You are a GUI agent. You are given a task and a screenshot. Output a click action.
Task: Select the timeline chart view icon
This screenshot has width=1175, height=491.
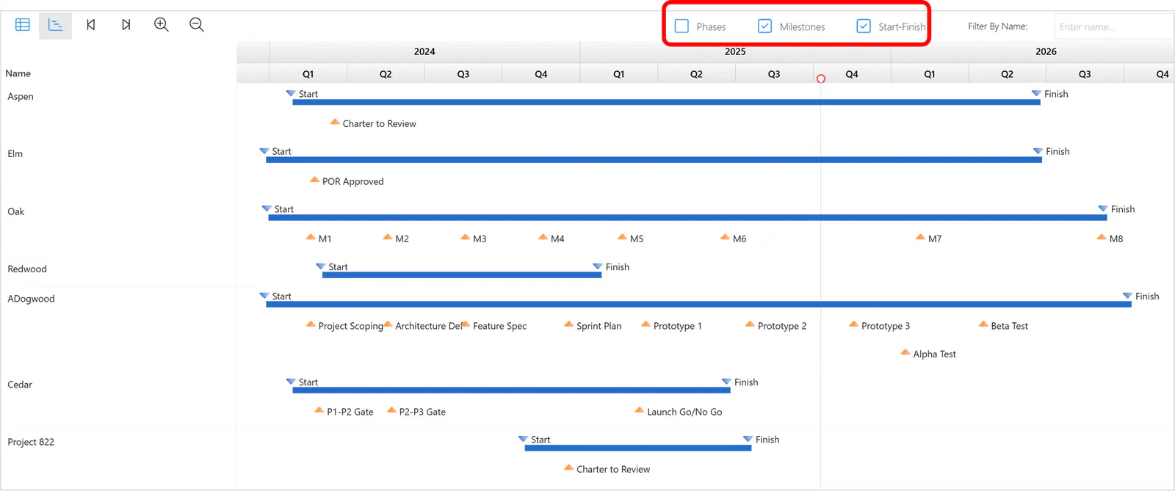56,25
